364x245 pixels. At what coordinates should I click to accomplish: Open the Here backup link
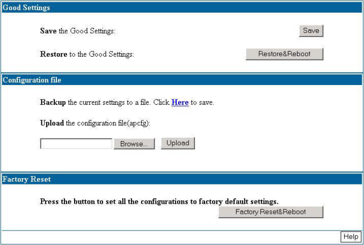coord(180,102)
